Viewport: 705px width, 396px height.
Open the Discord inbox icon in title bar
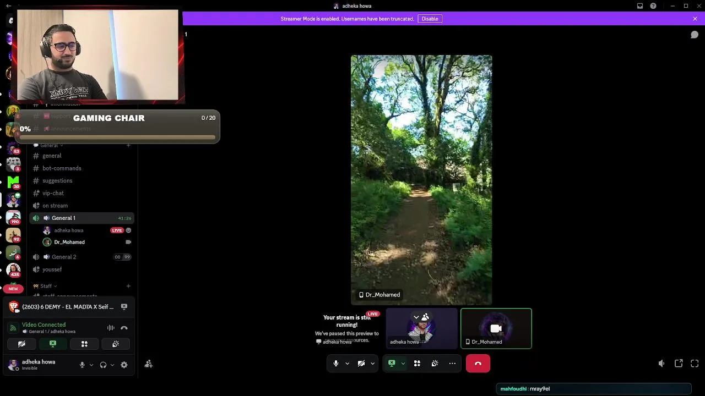pos(640,6)
